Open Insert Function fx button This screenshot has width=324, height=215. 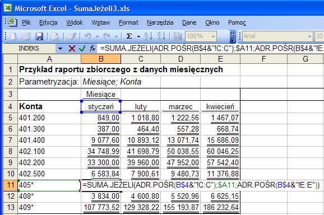coord(92,49)
